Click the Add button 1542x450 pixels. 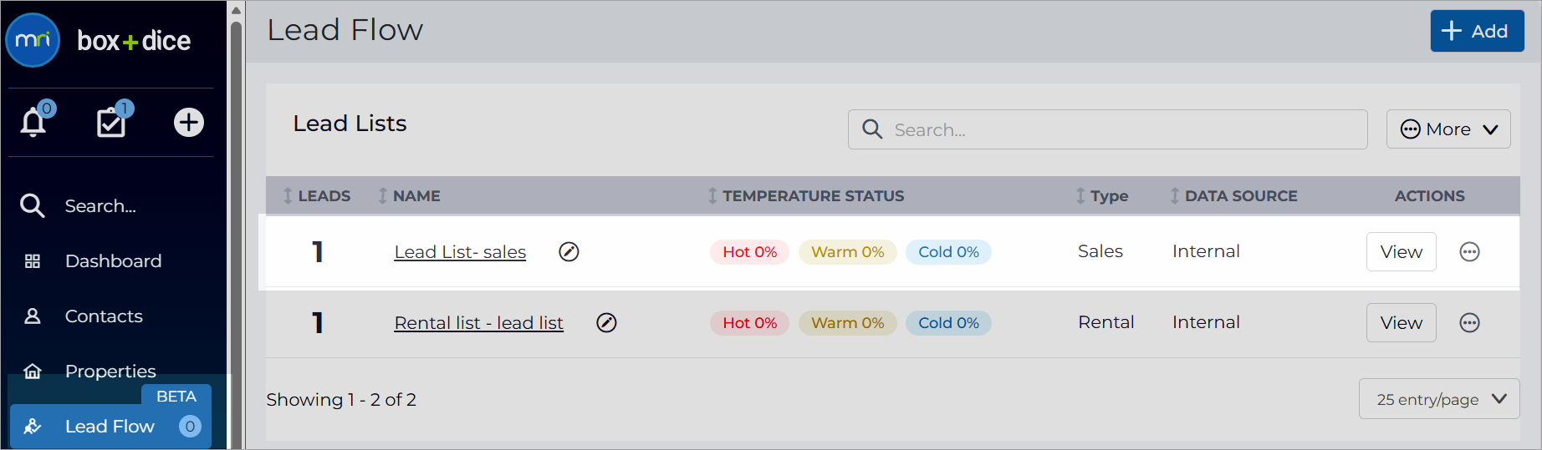pos(1477,31)
